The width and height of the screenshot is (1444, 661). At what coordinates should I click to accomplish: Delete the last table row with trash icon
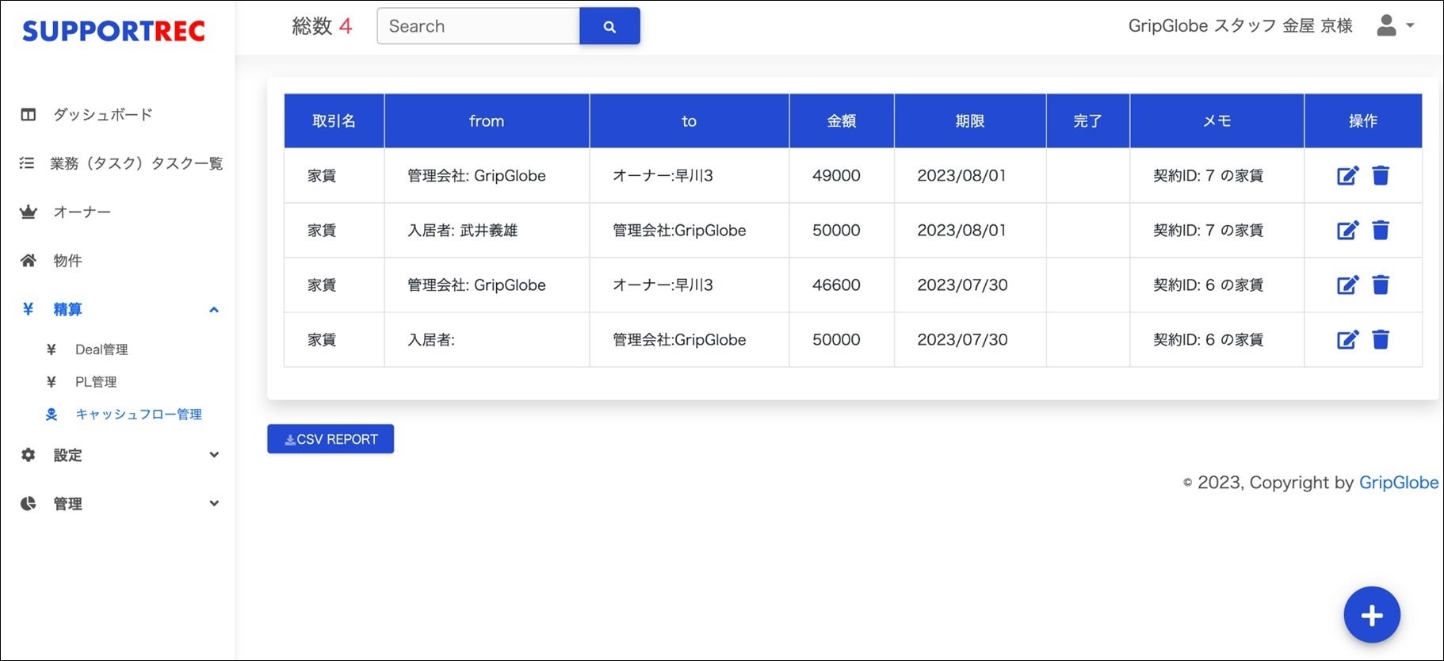pyautogui.click(x=1381, y=340)
